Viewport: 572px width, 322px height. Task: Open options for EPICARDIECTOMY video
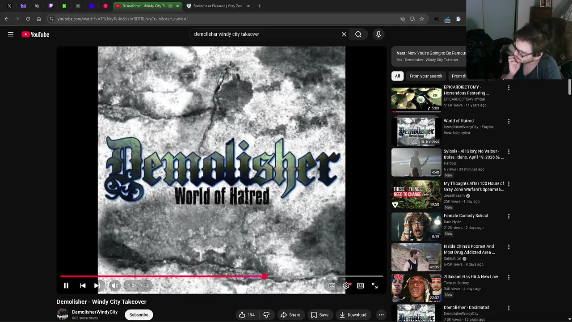click(x=509, y=88)
